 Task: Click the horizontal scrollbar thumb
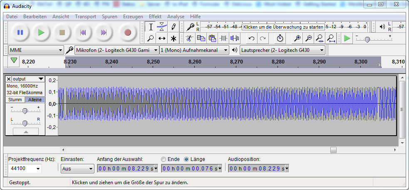(x=333, y=150)
